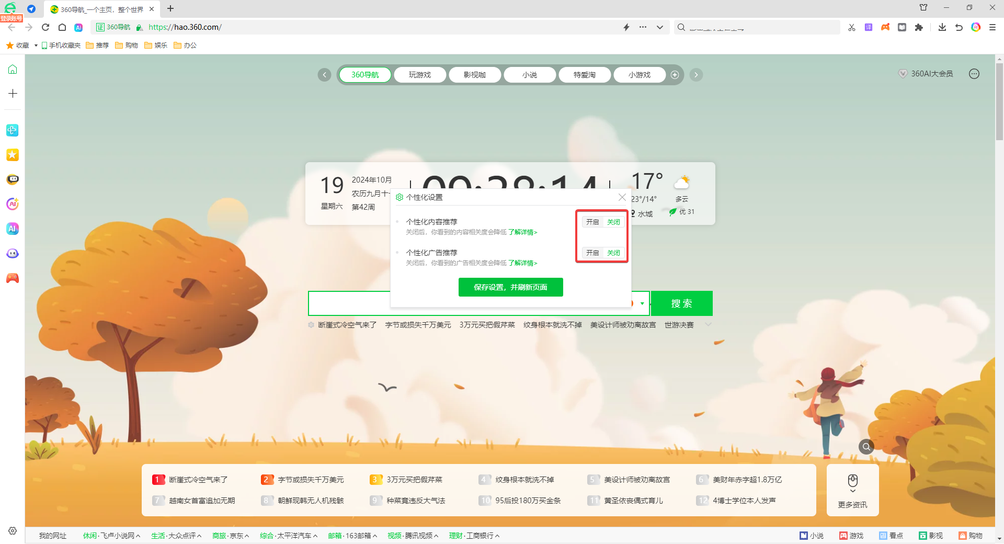Click the undo closed tab icon
The height and width of the screenshot is (544, 1004).
959,27
